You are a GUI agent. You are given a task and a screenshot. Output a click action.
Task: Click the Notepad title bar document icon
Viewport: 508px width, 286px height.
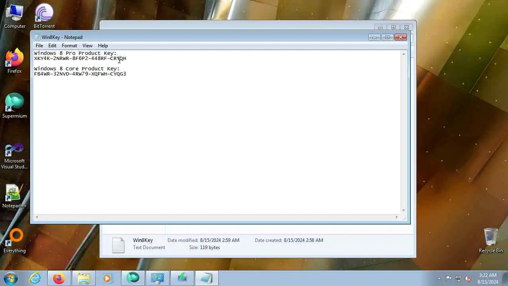[x=37, y=37]
